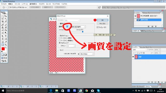Toggle the Preview checkbox in JPEG options
Image resolution: width=166 pixels, height=93 pixels.
coord(98,27)
